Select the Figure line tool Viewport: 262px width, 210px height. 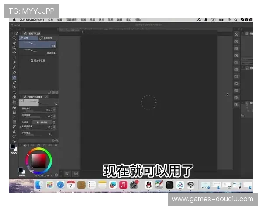click(14, 117)
